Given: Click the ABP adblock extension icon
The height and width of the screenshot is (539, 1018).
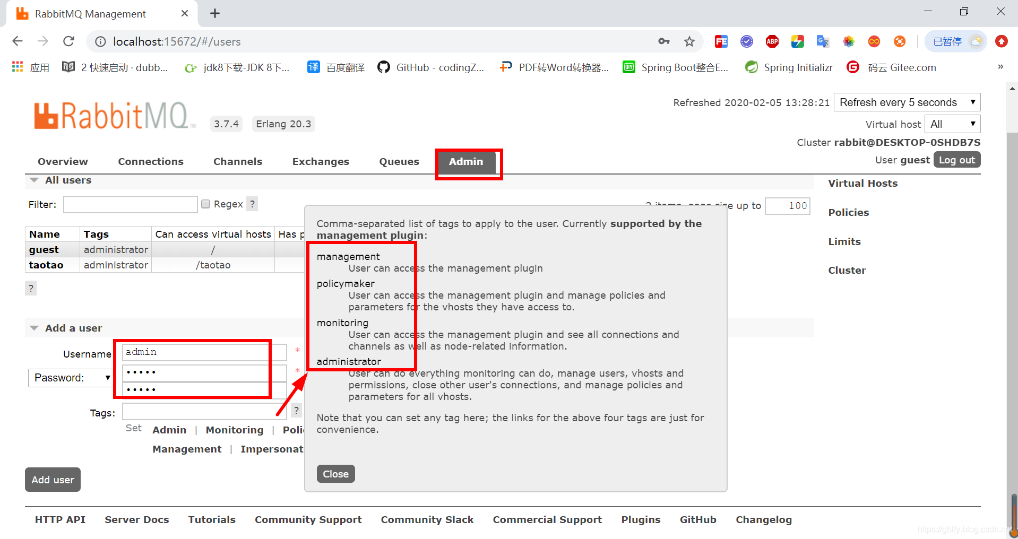Looking at the screenshot, I should (772, 41).
